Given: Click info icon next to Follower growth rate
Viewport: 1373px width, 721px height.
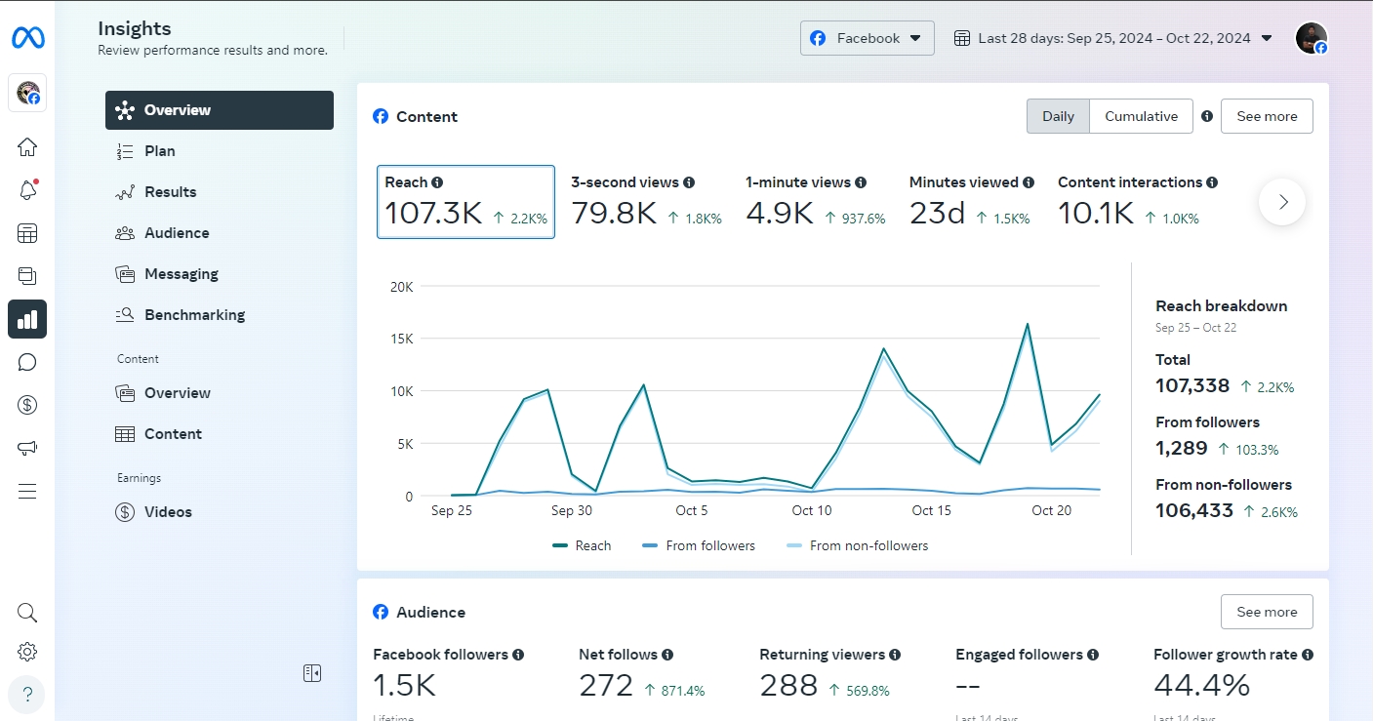Looking at the screenshot, I should tap(1307, 655).
